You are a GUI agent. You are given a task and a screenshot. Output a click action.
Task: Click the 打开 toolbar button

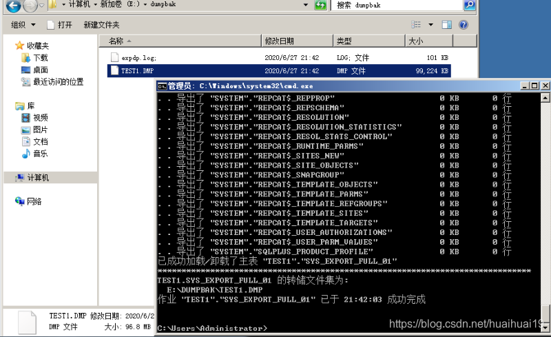click(60, 25)
